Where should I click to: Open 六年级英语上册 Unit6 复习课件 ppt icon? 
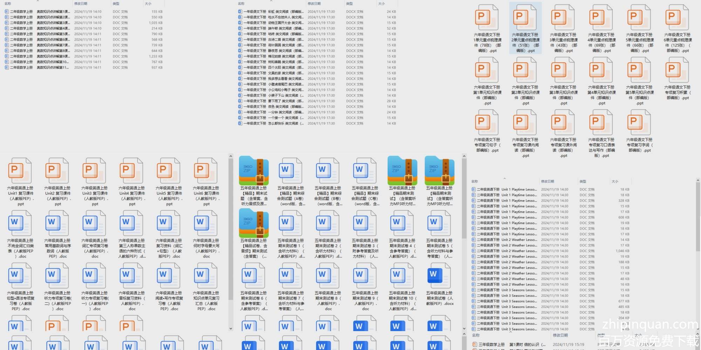pyautogui.click(x=206, y=171)
